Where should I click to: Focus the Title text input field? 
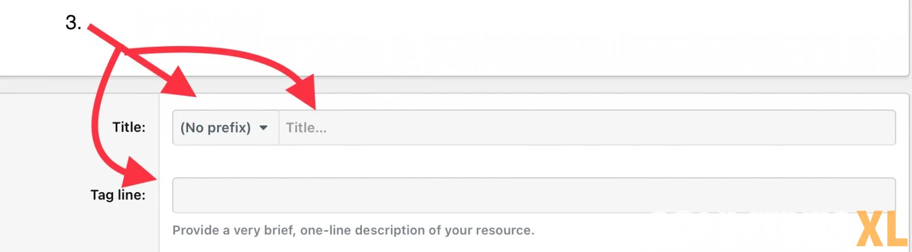click(587, 128)
